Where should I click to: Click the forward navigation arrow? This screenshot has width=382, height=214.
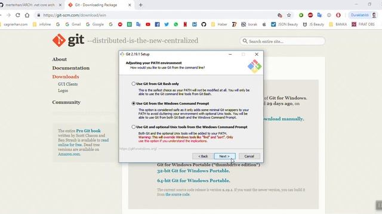(x=8, y=15)
